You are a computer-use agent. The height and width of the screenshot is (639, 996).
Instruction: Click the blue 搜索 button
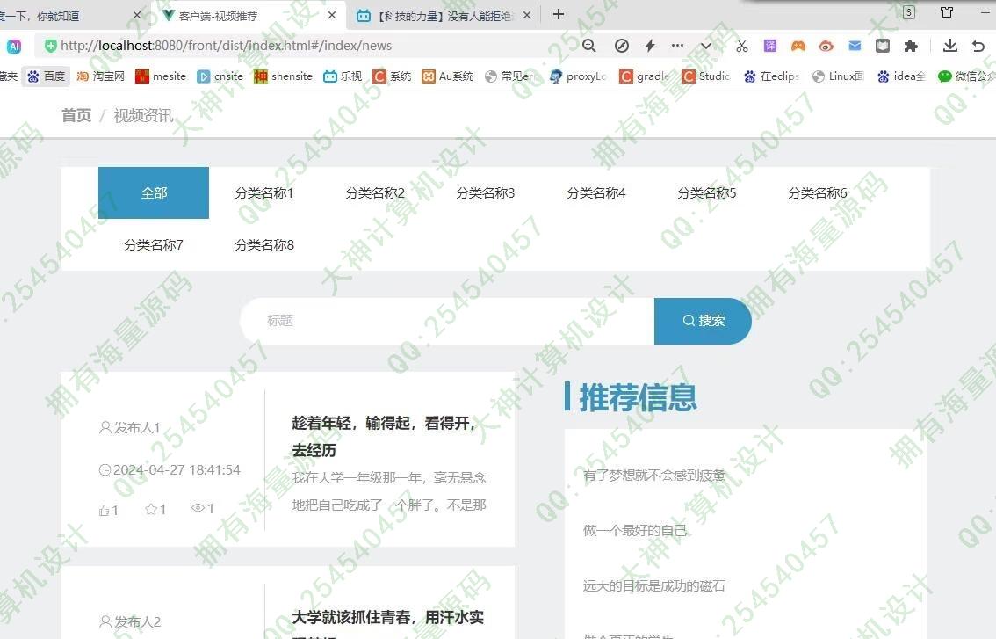point(703,321)
